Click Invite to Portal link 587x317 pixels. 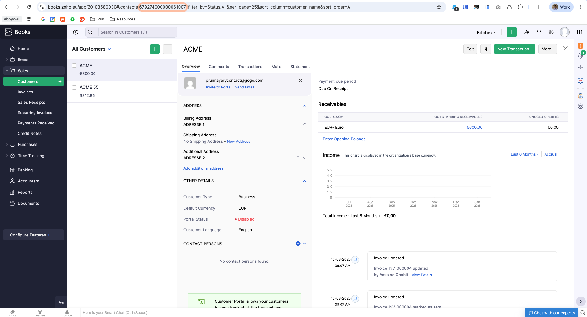click(219, 87)
